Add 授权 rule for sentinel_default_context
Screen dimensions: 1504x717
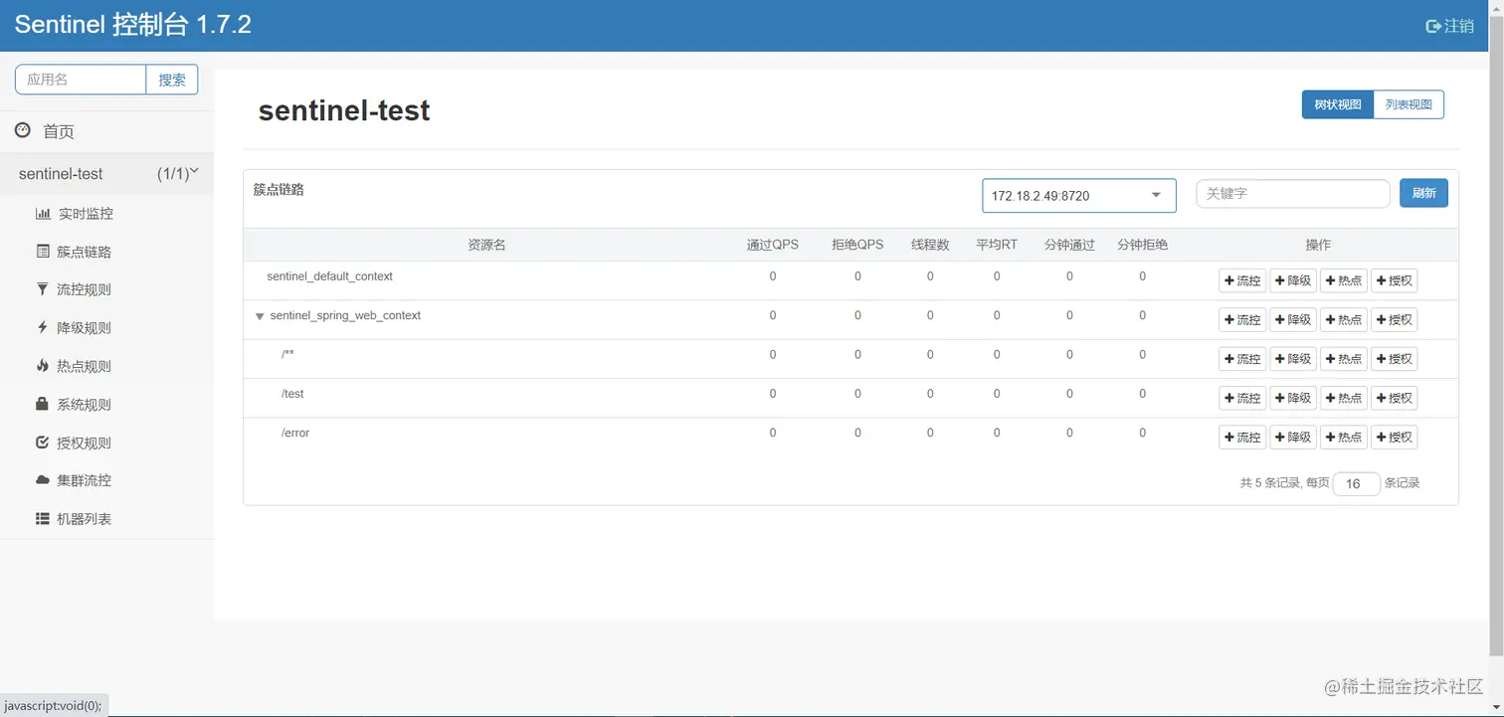1395,280
